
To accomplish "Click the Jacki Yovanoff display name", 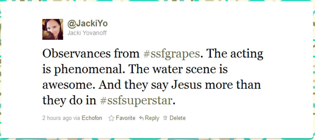I will [87, 33].
